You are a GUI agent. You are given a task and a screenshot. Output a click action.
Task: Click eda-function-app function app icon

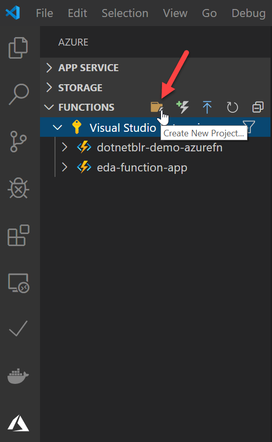[x=84, y=167]
